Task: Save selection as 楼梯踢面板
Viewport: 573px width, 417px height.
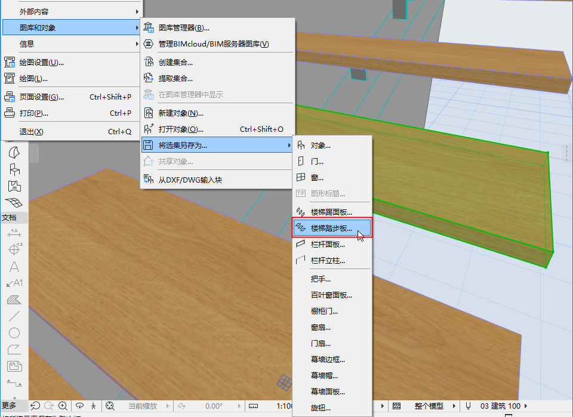Action: (332, 212)
